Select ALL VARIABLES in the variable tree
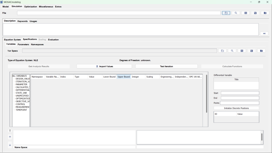Viewport: 272px width, 153px height. (20, 75)
